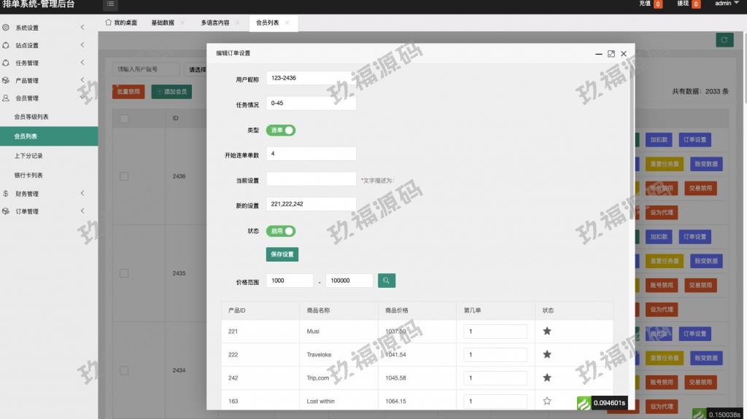Click the 批量禁用 button
This screenshot has width=747, height=419.
point(128,92)
